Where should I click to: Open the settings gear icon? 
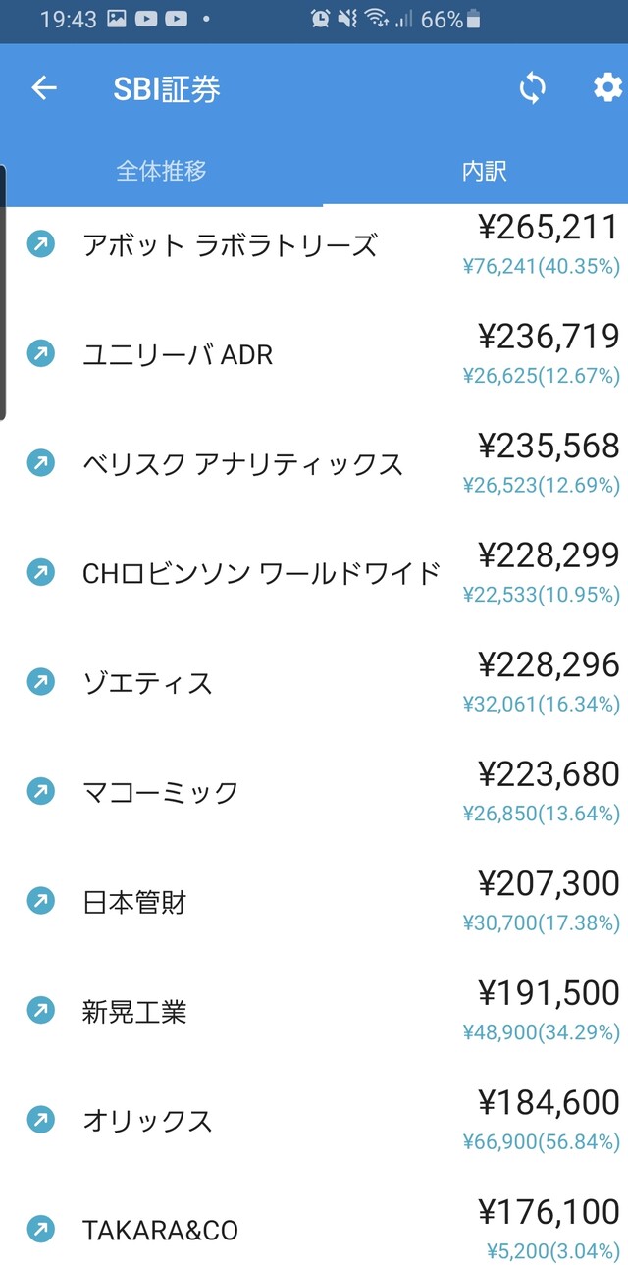pyautogui.click(x=607, y=87)
